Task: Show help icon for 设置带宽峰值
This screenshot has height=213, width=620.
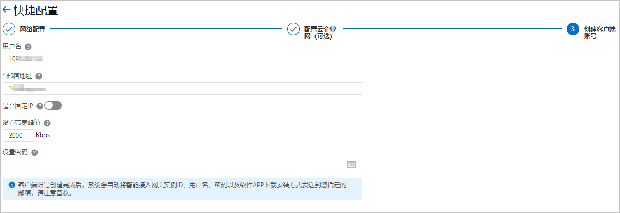Action: pos(47,123)
